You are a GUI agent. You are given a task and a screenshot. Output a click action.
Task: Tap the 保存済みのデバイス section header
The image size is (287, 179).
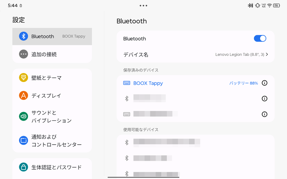(x=141, y=70)
